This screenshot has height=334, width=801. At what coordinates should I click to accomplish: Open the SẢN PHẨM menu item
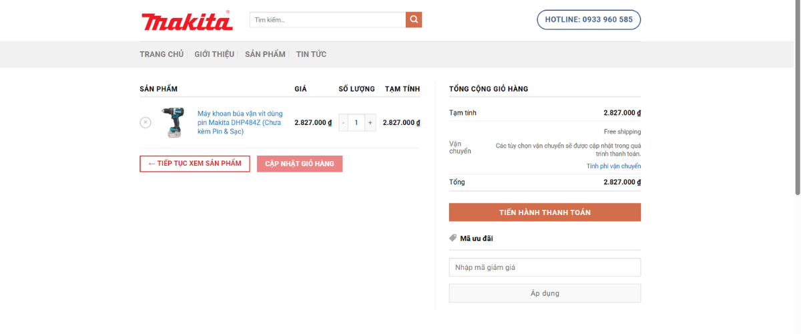pos(265,54)
